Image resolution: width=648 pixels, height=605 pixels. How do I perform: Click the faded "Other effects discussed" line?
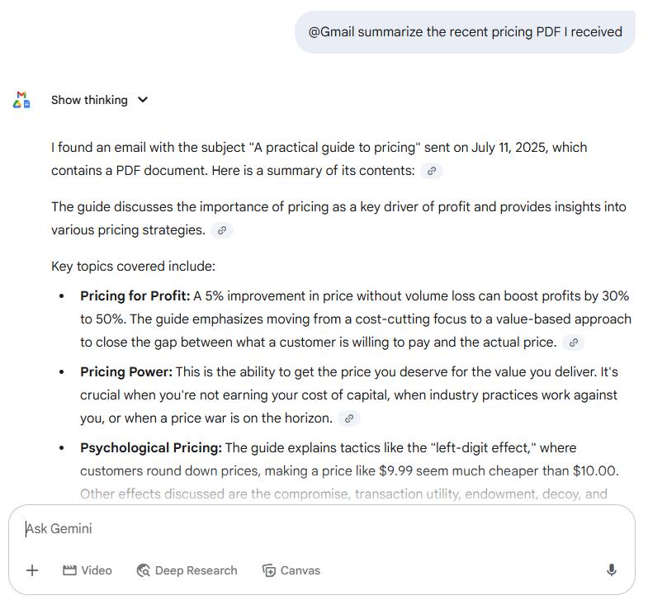tap(343, 494)
